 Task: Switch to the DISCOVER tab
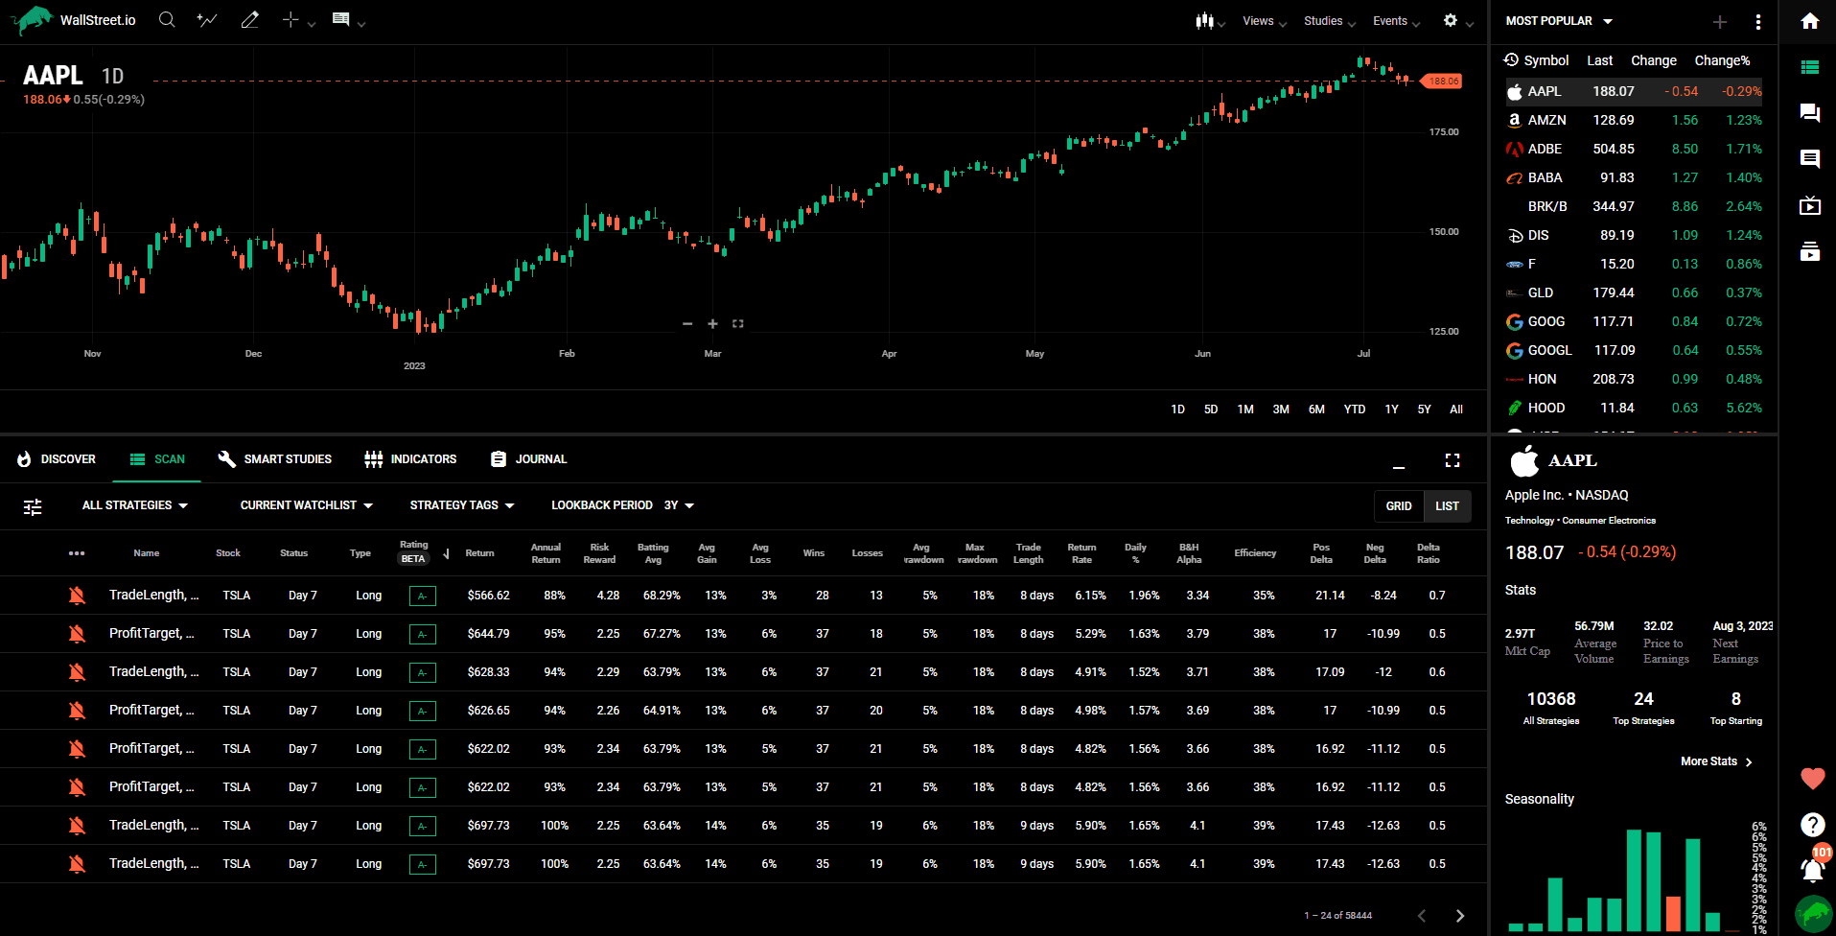(57, 459)
